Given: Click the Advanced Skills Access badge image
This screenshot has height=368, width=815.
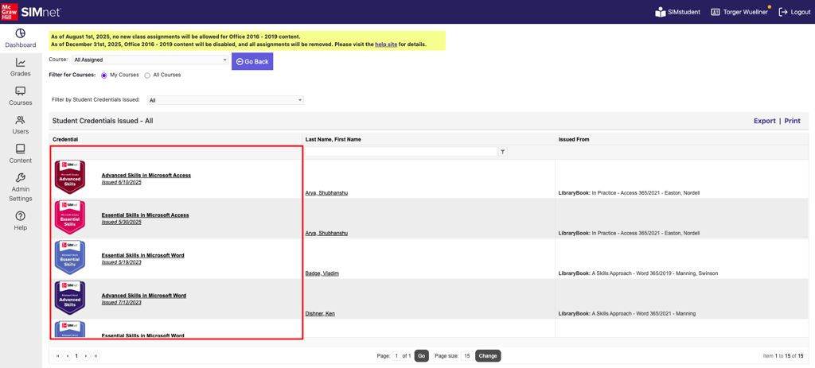Looking at the screenshot, I should 70,177.
